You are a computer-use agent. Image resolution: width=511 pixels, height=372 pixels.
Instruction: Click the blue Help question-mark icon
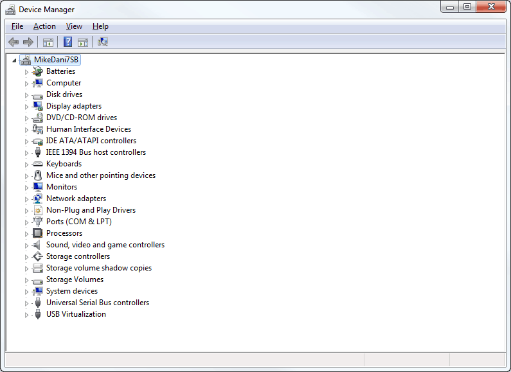click(67, 42)
